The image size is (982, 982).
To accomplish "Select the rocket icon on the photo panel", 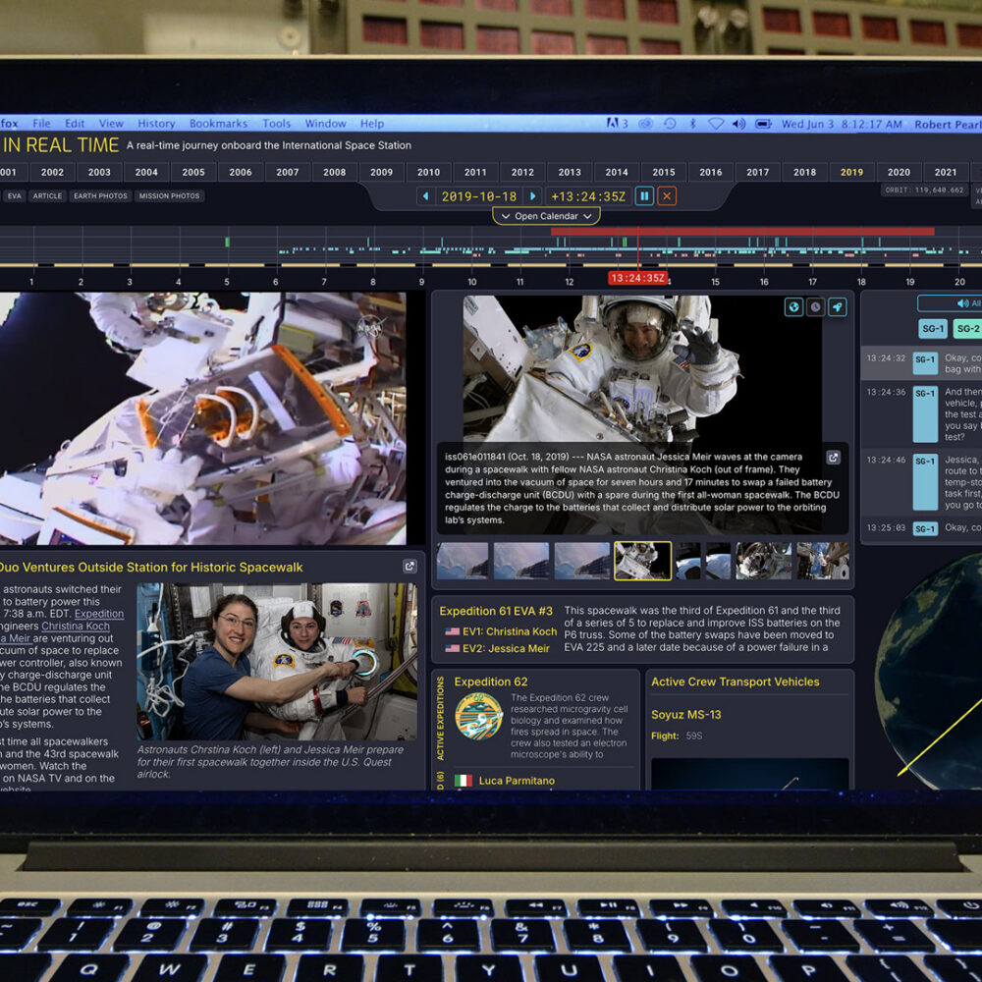I will point(837,306).
